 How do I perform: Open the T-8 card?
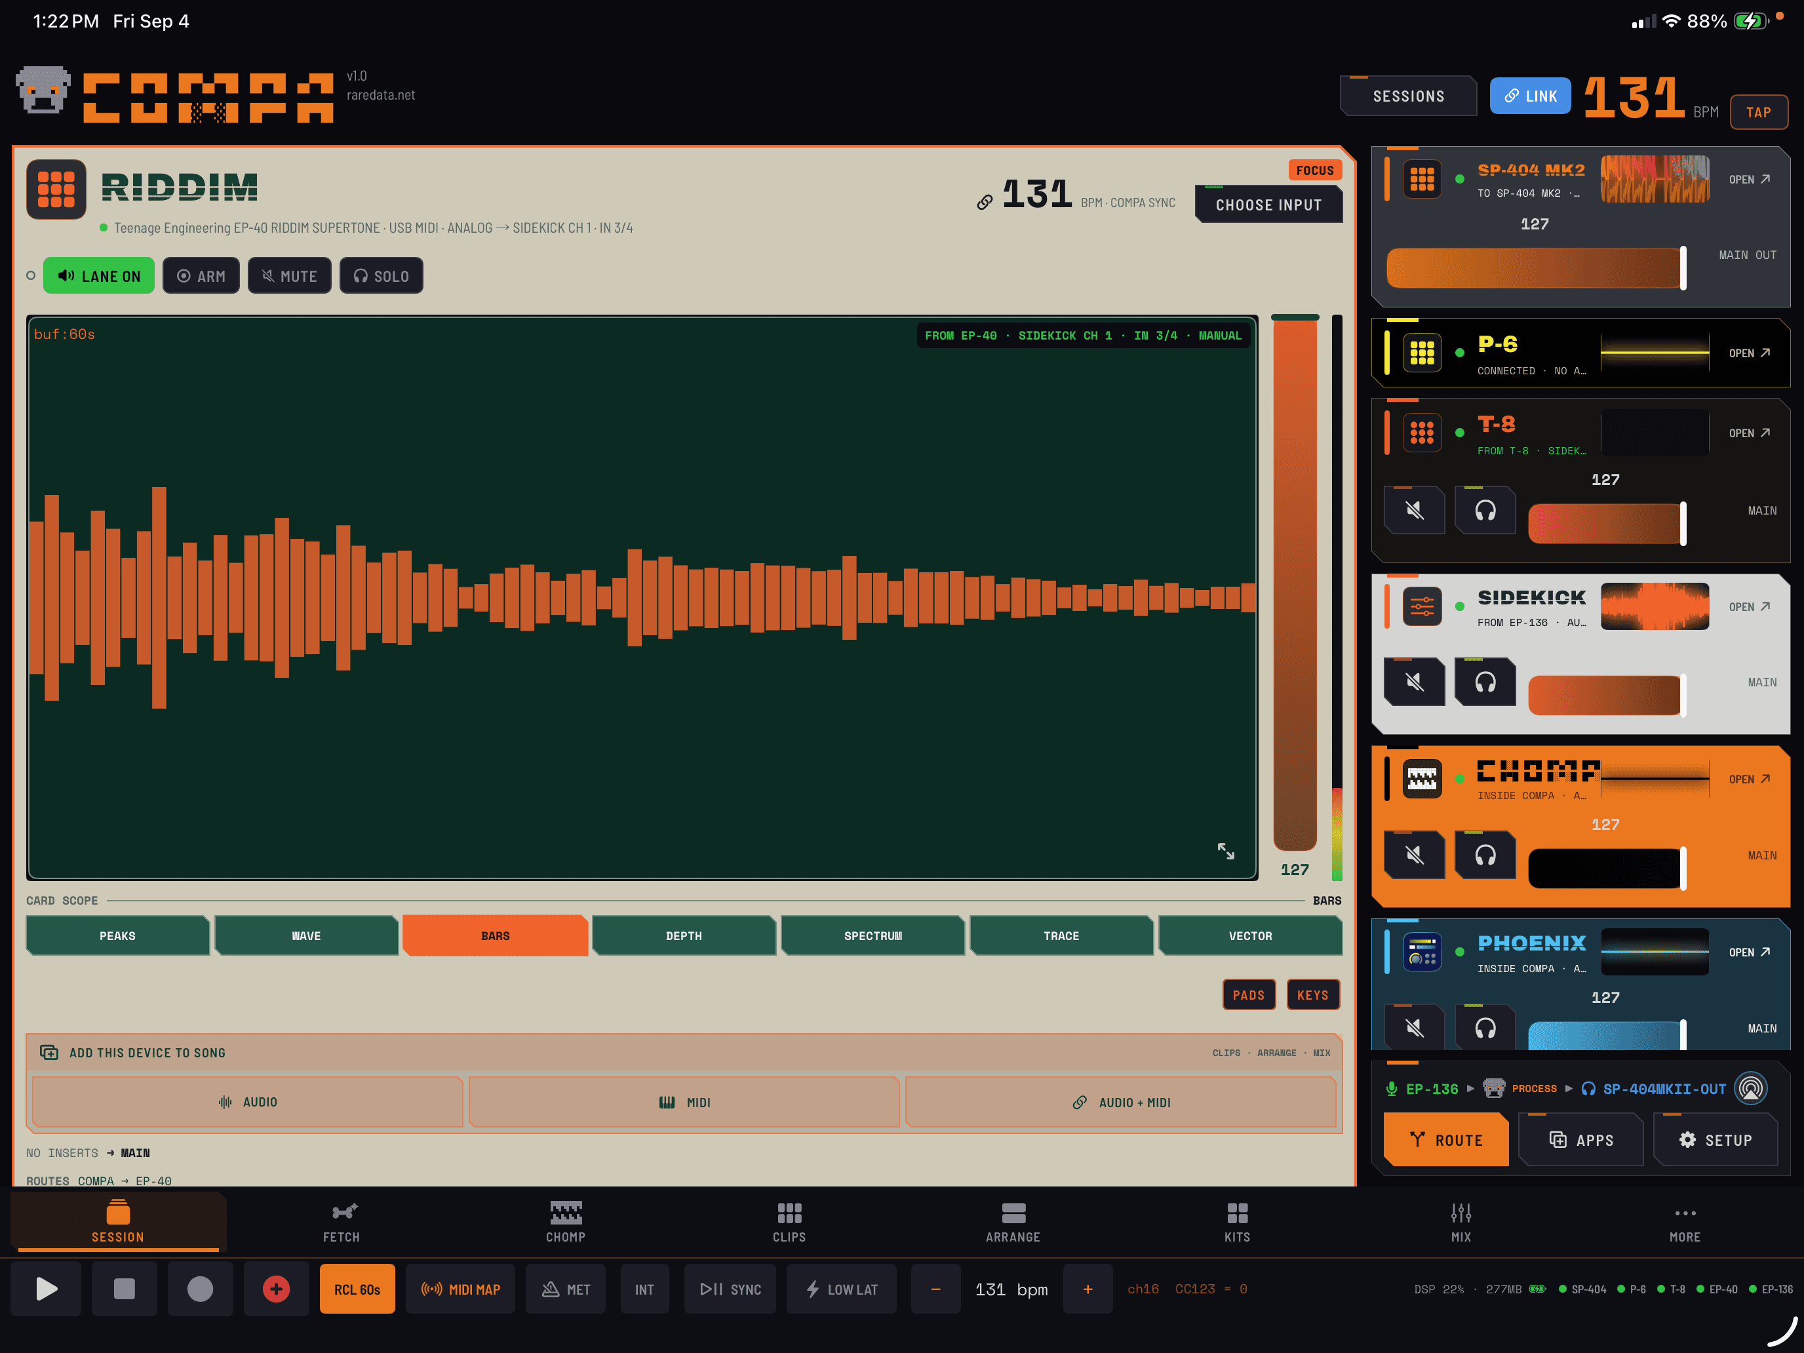pos(1750,433)
